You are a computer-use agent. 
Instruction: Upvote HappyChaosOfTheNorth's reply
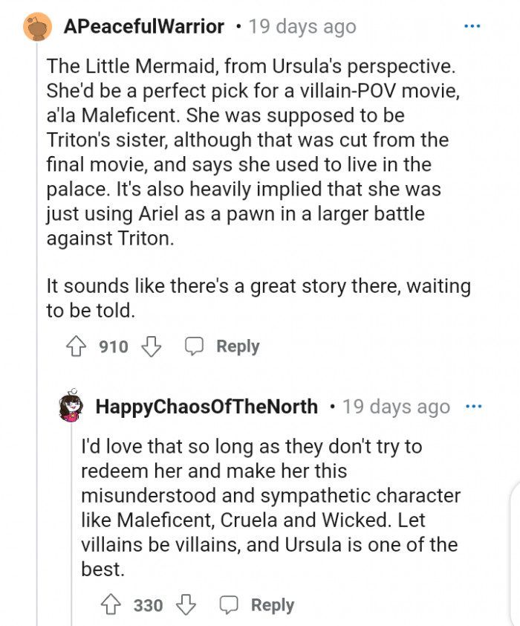tap(113, 604)
